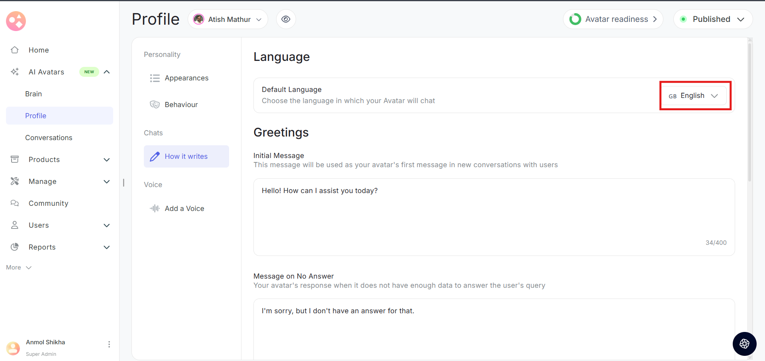
Task: Collapse the AI Avatars section
Action: pos(107,72)
